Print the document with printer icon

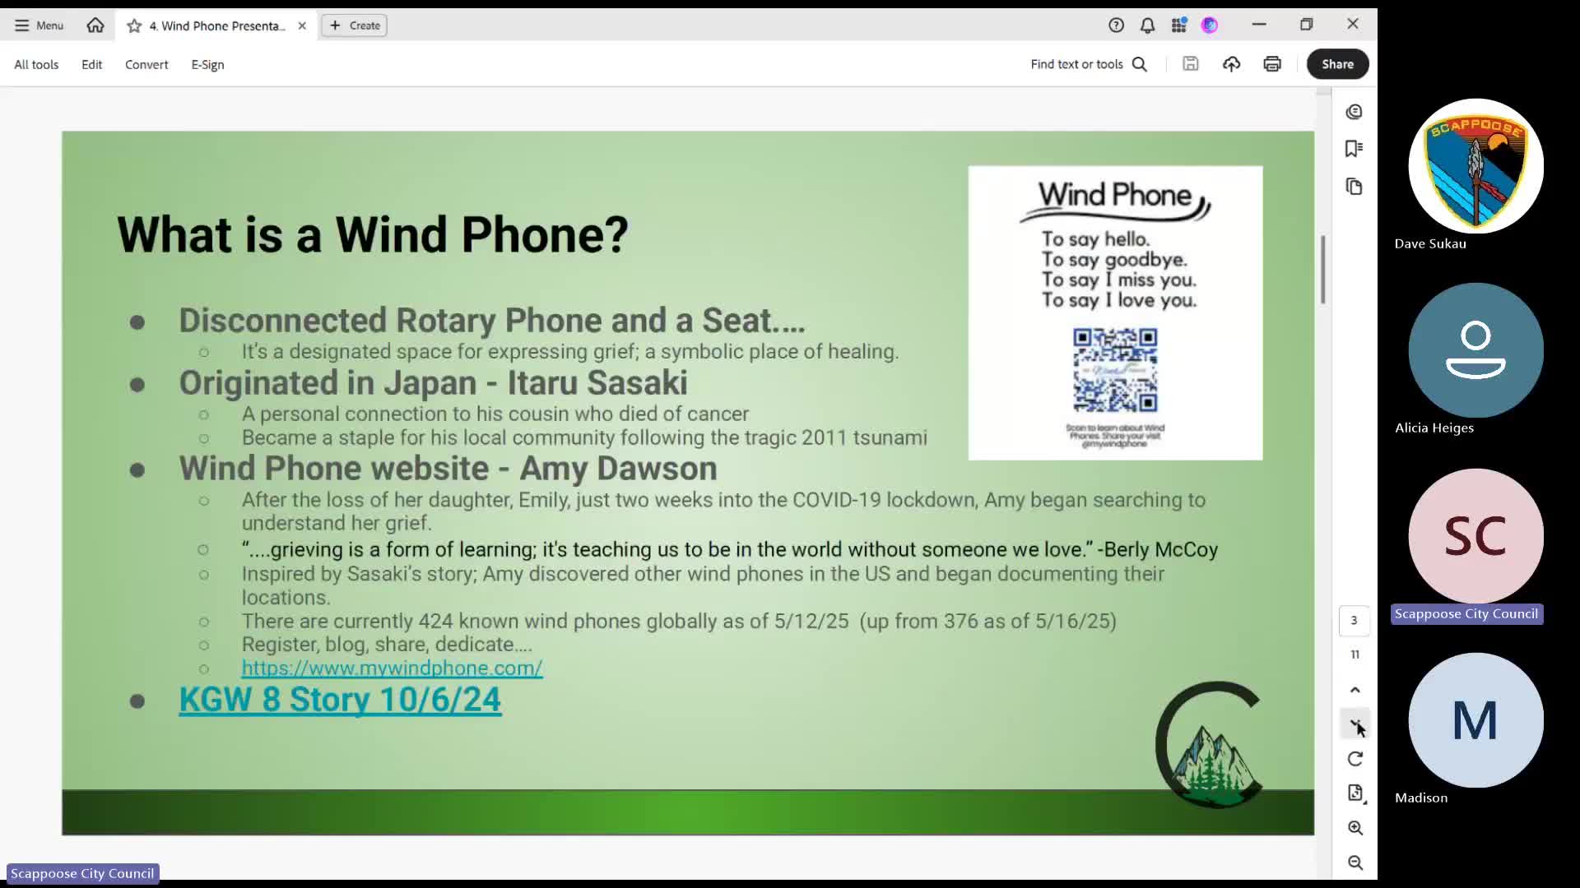(1272, 64)
